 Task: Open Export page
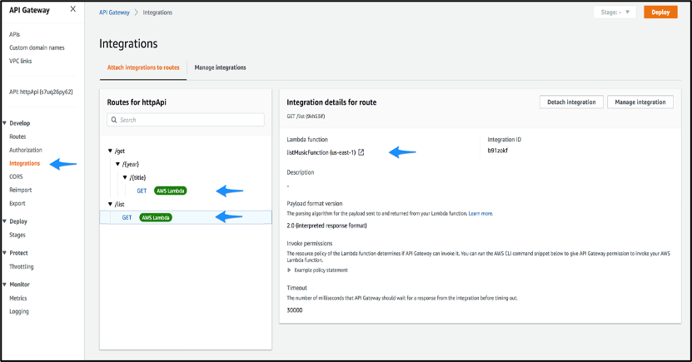coord(17,203)
